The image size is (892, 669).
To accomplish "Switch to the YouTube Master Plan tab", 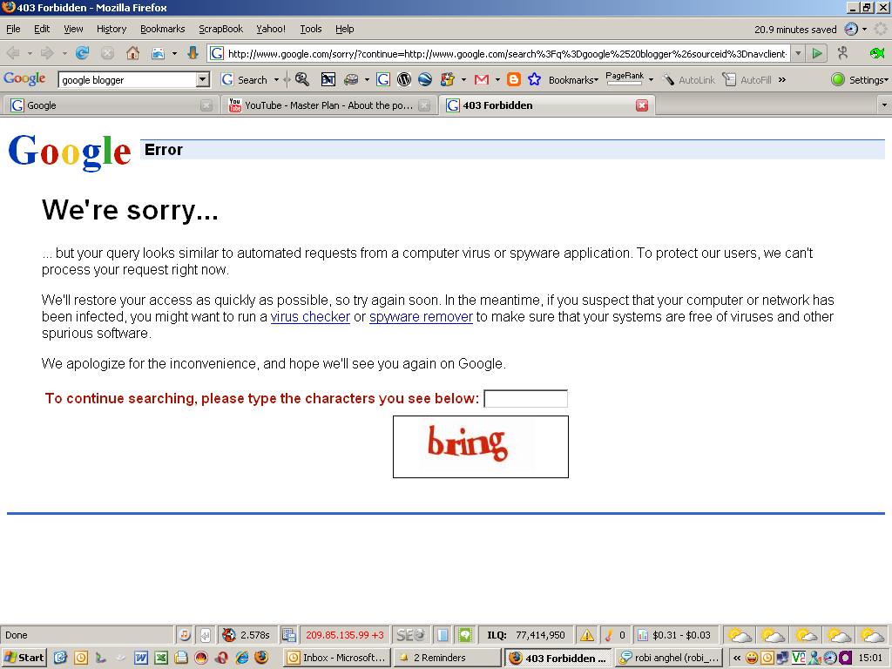I will pyautogui.click(x=328, y=105).
